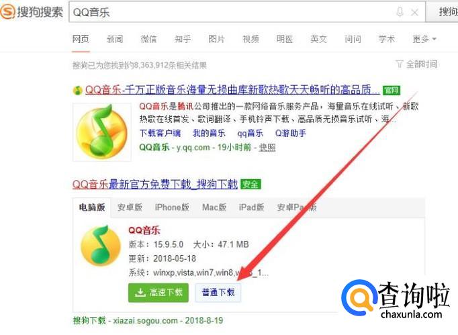
Task: Click the 普通下载 button
Action: (x=218, y=292)
